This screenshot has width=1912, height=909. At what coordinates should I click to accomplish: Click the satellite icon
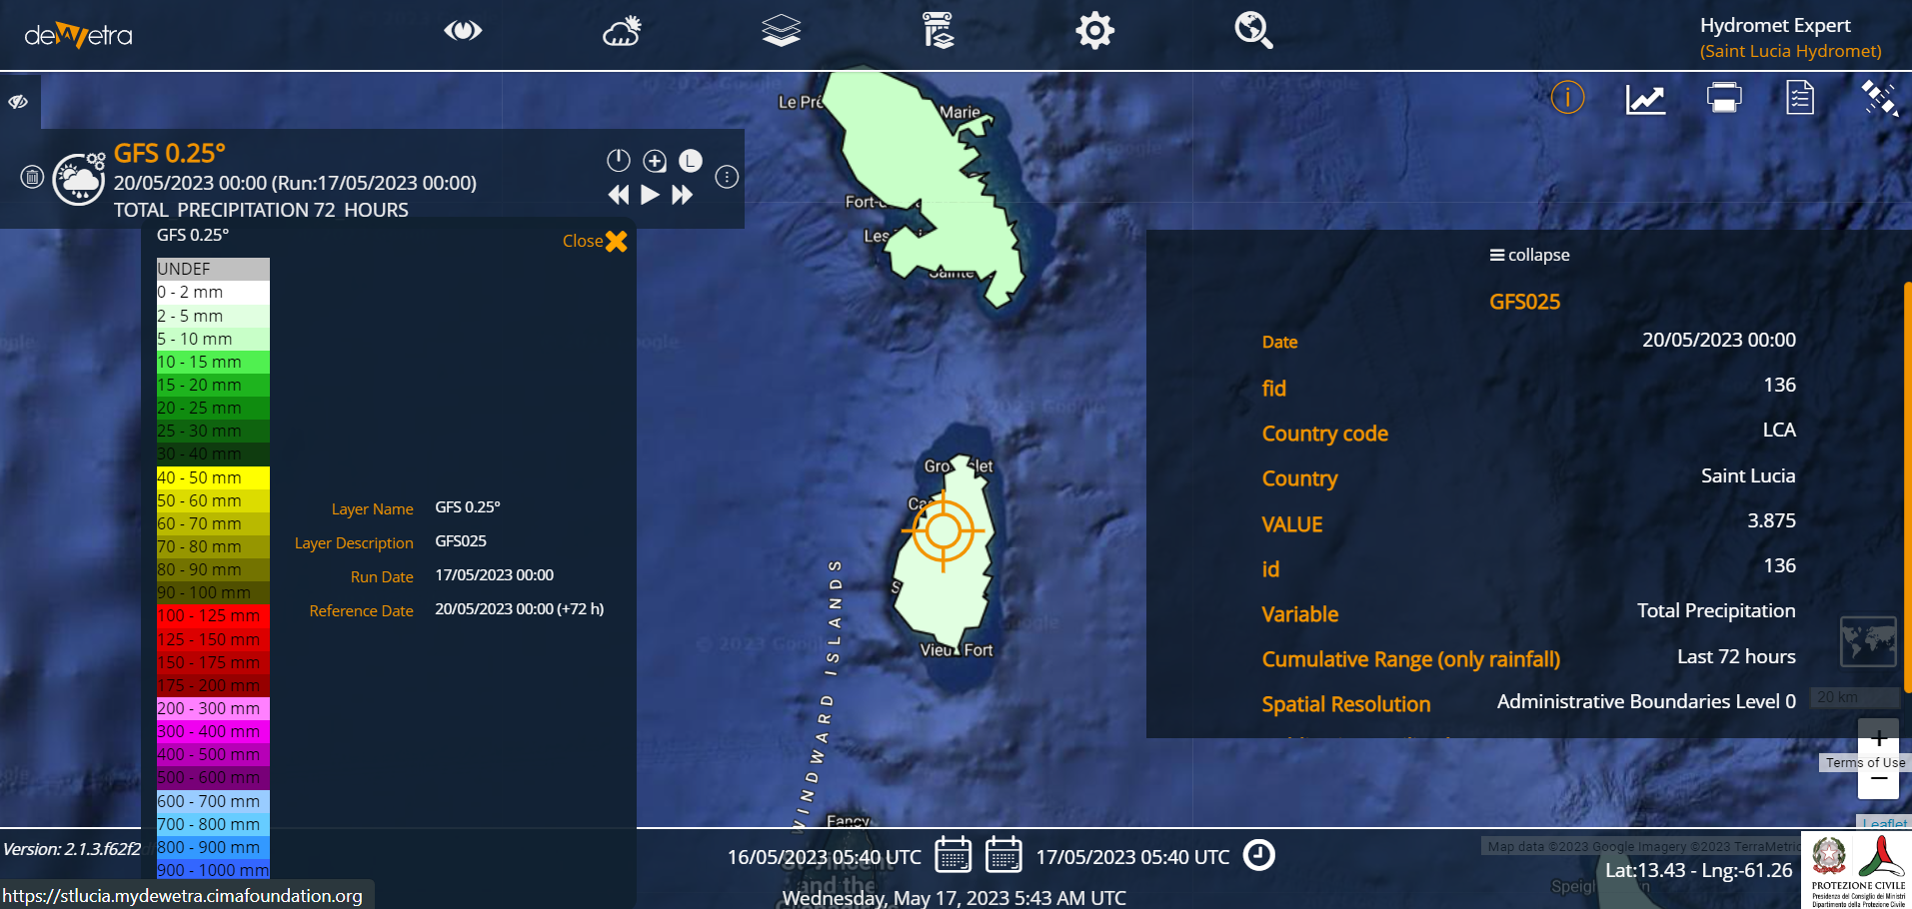[1879, 98]
